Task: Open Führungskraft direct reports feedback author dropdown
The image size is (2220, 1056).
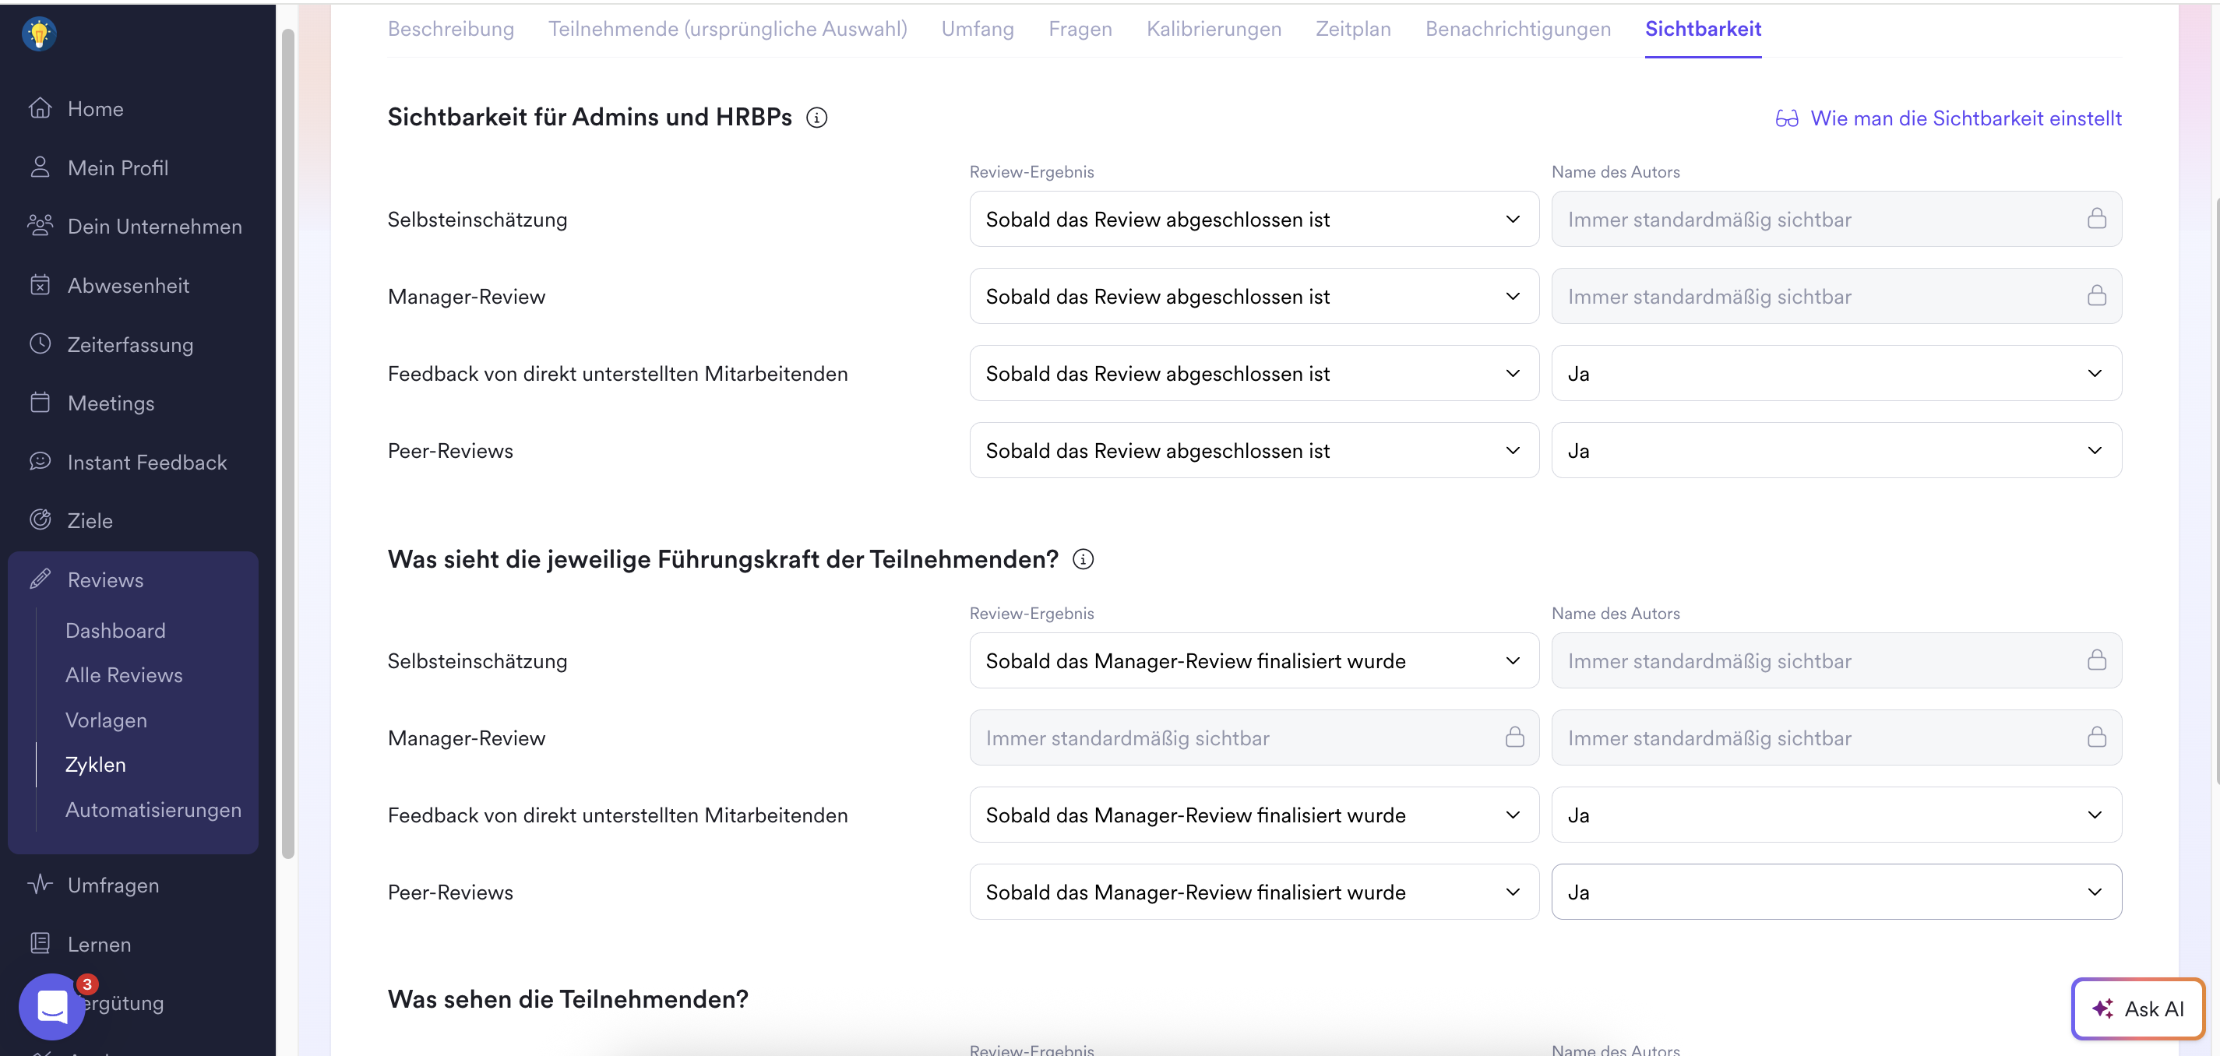Action: [x=1836, y=815]
